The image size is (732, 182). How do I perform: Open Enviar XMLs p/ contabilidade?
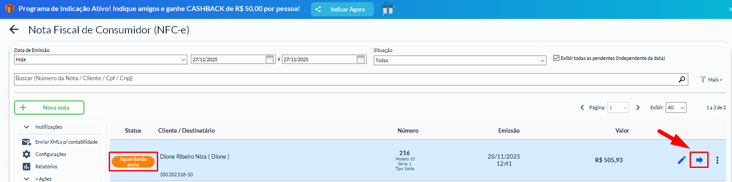click(x=66, y=142)
